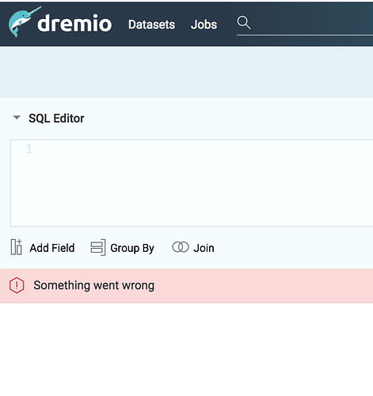Collapse the SQL Editor disclosure triangle
The image size is (373, 396).
coord(17,117)
